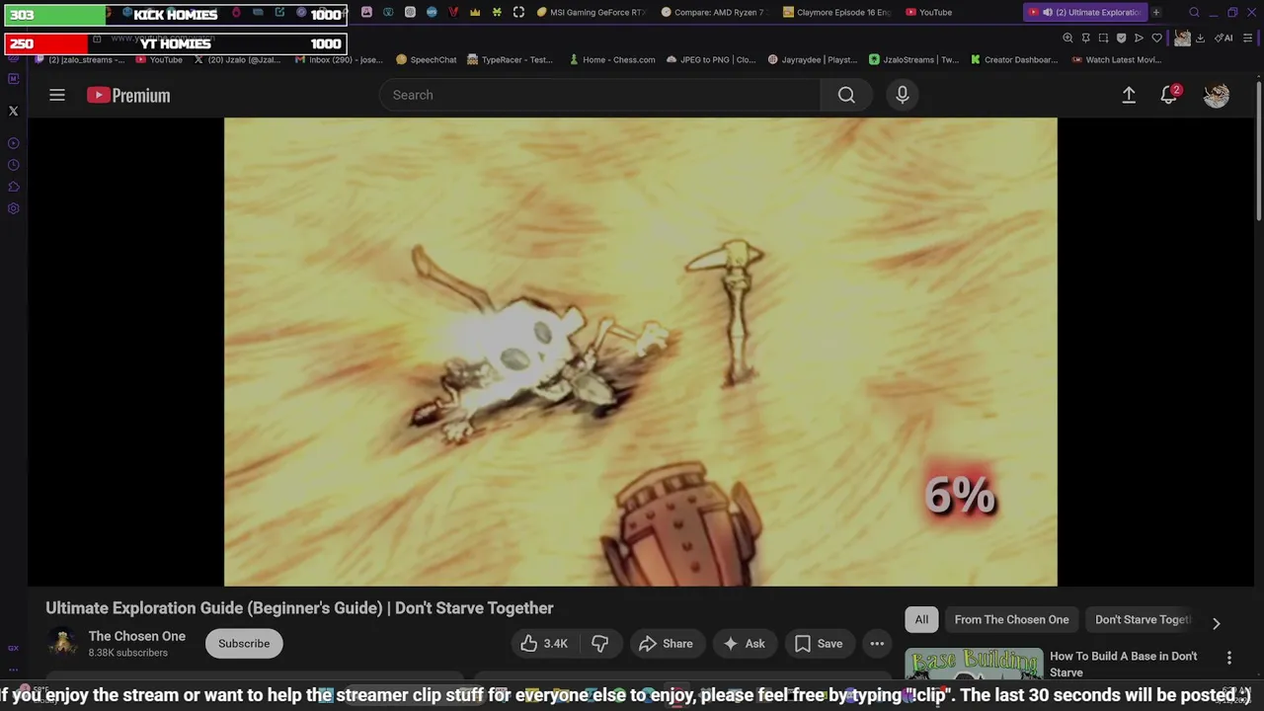The image size is (1264, 711).
Task: Click the browser page zoom magnifier icon
Action: 1067,38
